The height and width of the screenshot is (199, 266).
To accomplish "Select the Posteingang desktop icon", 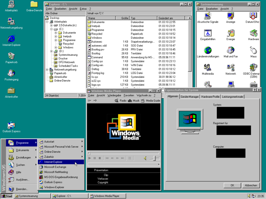I will tap(11, 75).
